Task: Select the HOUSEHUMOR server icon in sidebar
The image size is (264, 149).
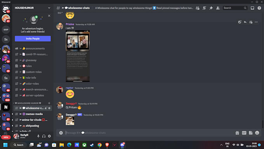Action: pyautogui.click(x=6, y=107)
